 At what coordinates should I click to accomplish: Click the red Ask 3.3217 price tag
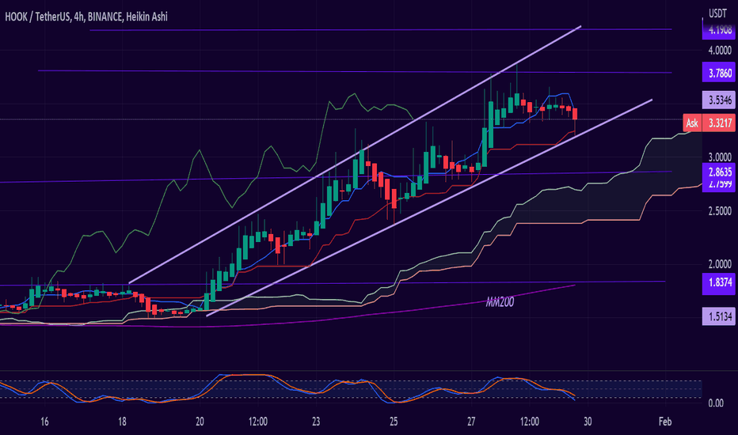(x=709, y=123)
